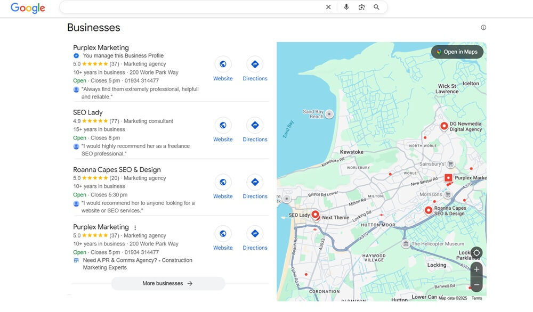The height and width of the screenshot is (312, 533).
Task: Clear the search box with the X icon
Action: [328, 7]
